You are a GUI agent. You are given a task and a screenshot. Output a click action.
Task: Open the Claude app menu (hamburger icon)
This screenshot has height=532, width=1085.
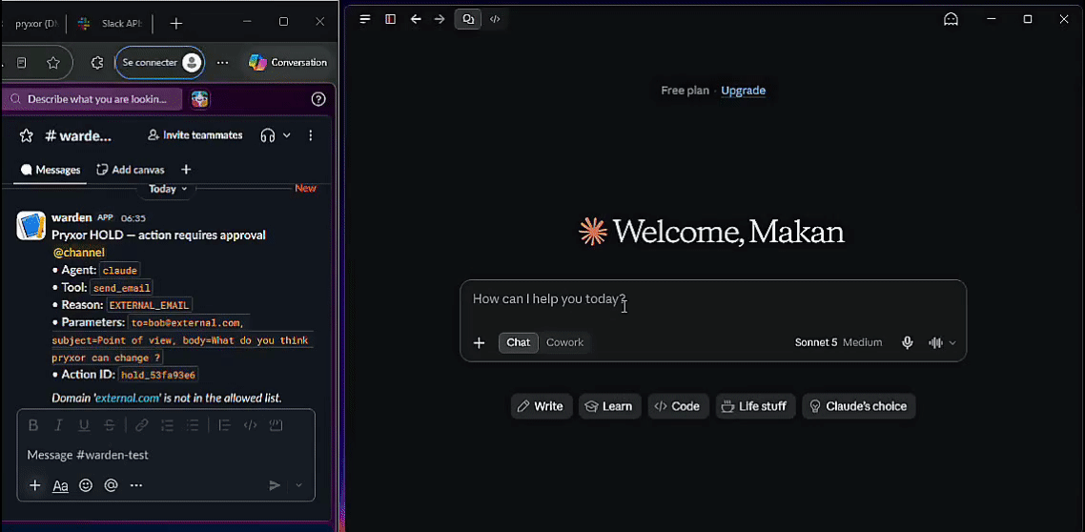365,19
